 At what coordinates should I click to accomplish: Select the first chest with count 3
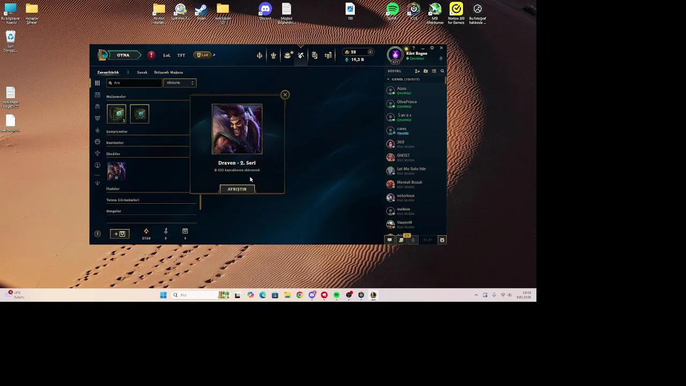pos(116,114)
